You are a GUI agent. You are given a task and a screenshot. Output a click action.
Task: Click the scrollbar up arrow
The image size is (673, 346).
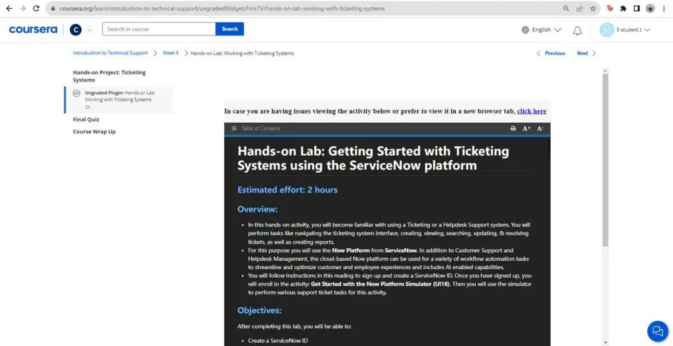(605, 70)
